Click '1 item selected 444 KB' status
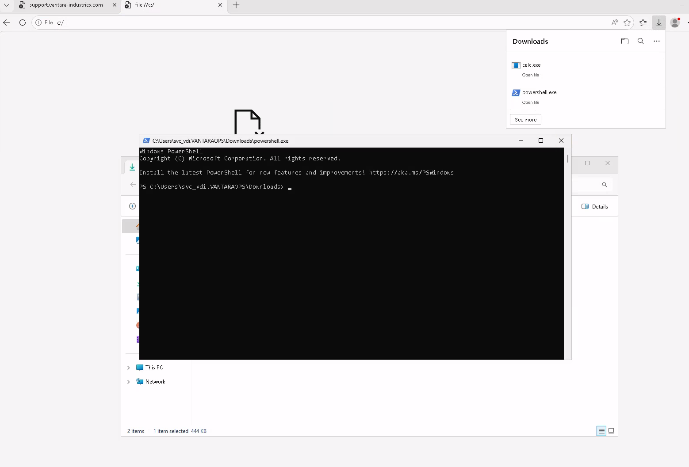Image resolution: width=689 pixels, height=467 pixels. click(x=180, y=431)
